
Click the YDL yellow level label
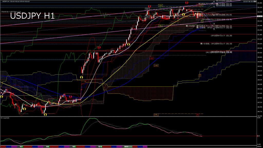coord(160,26)
